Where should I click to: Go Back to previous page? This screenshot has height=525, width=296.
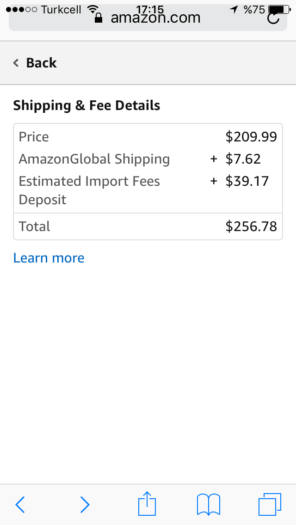(41, 63)
